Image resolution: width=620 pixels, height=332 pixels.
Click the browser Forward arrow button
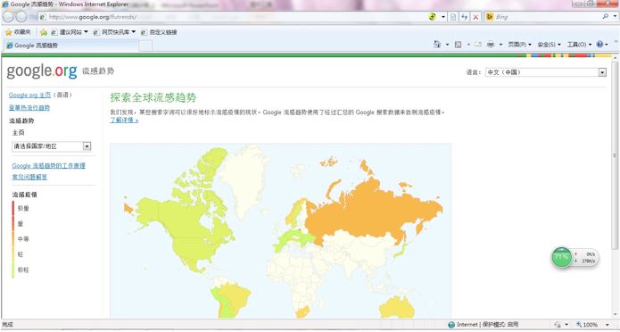point(21,17)
